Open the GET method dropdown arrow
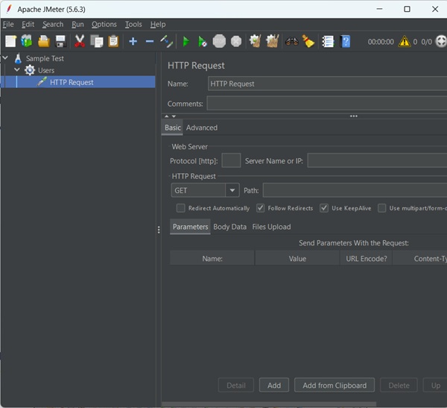The width and height of the screenshot is (447, 408). click(232, 190)
